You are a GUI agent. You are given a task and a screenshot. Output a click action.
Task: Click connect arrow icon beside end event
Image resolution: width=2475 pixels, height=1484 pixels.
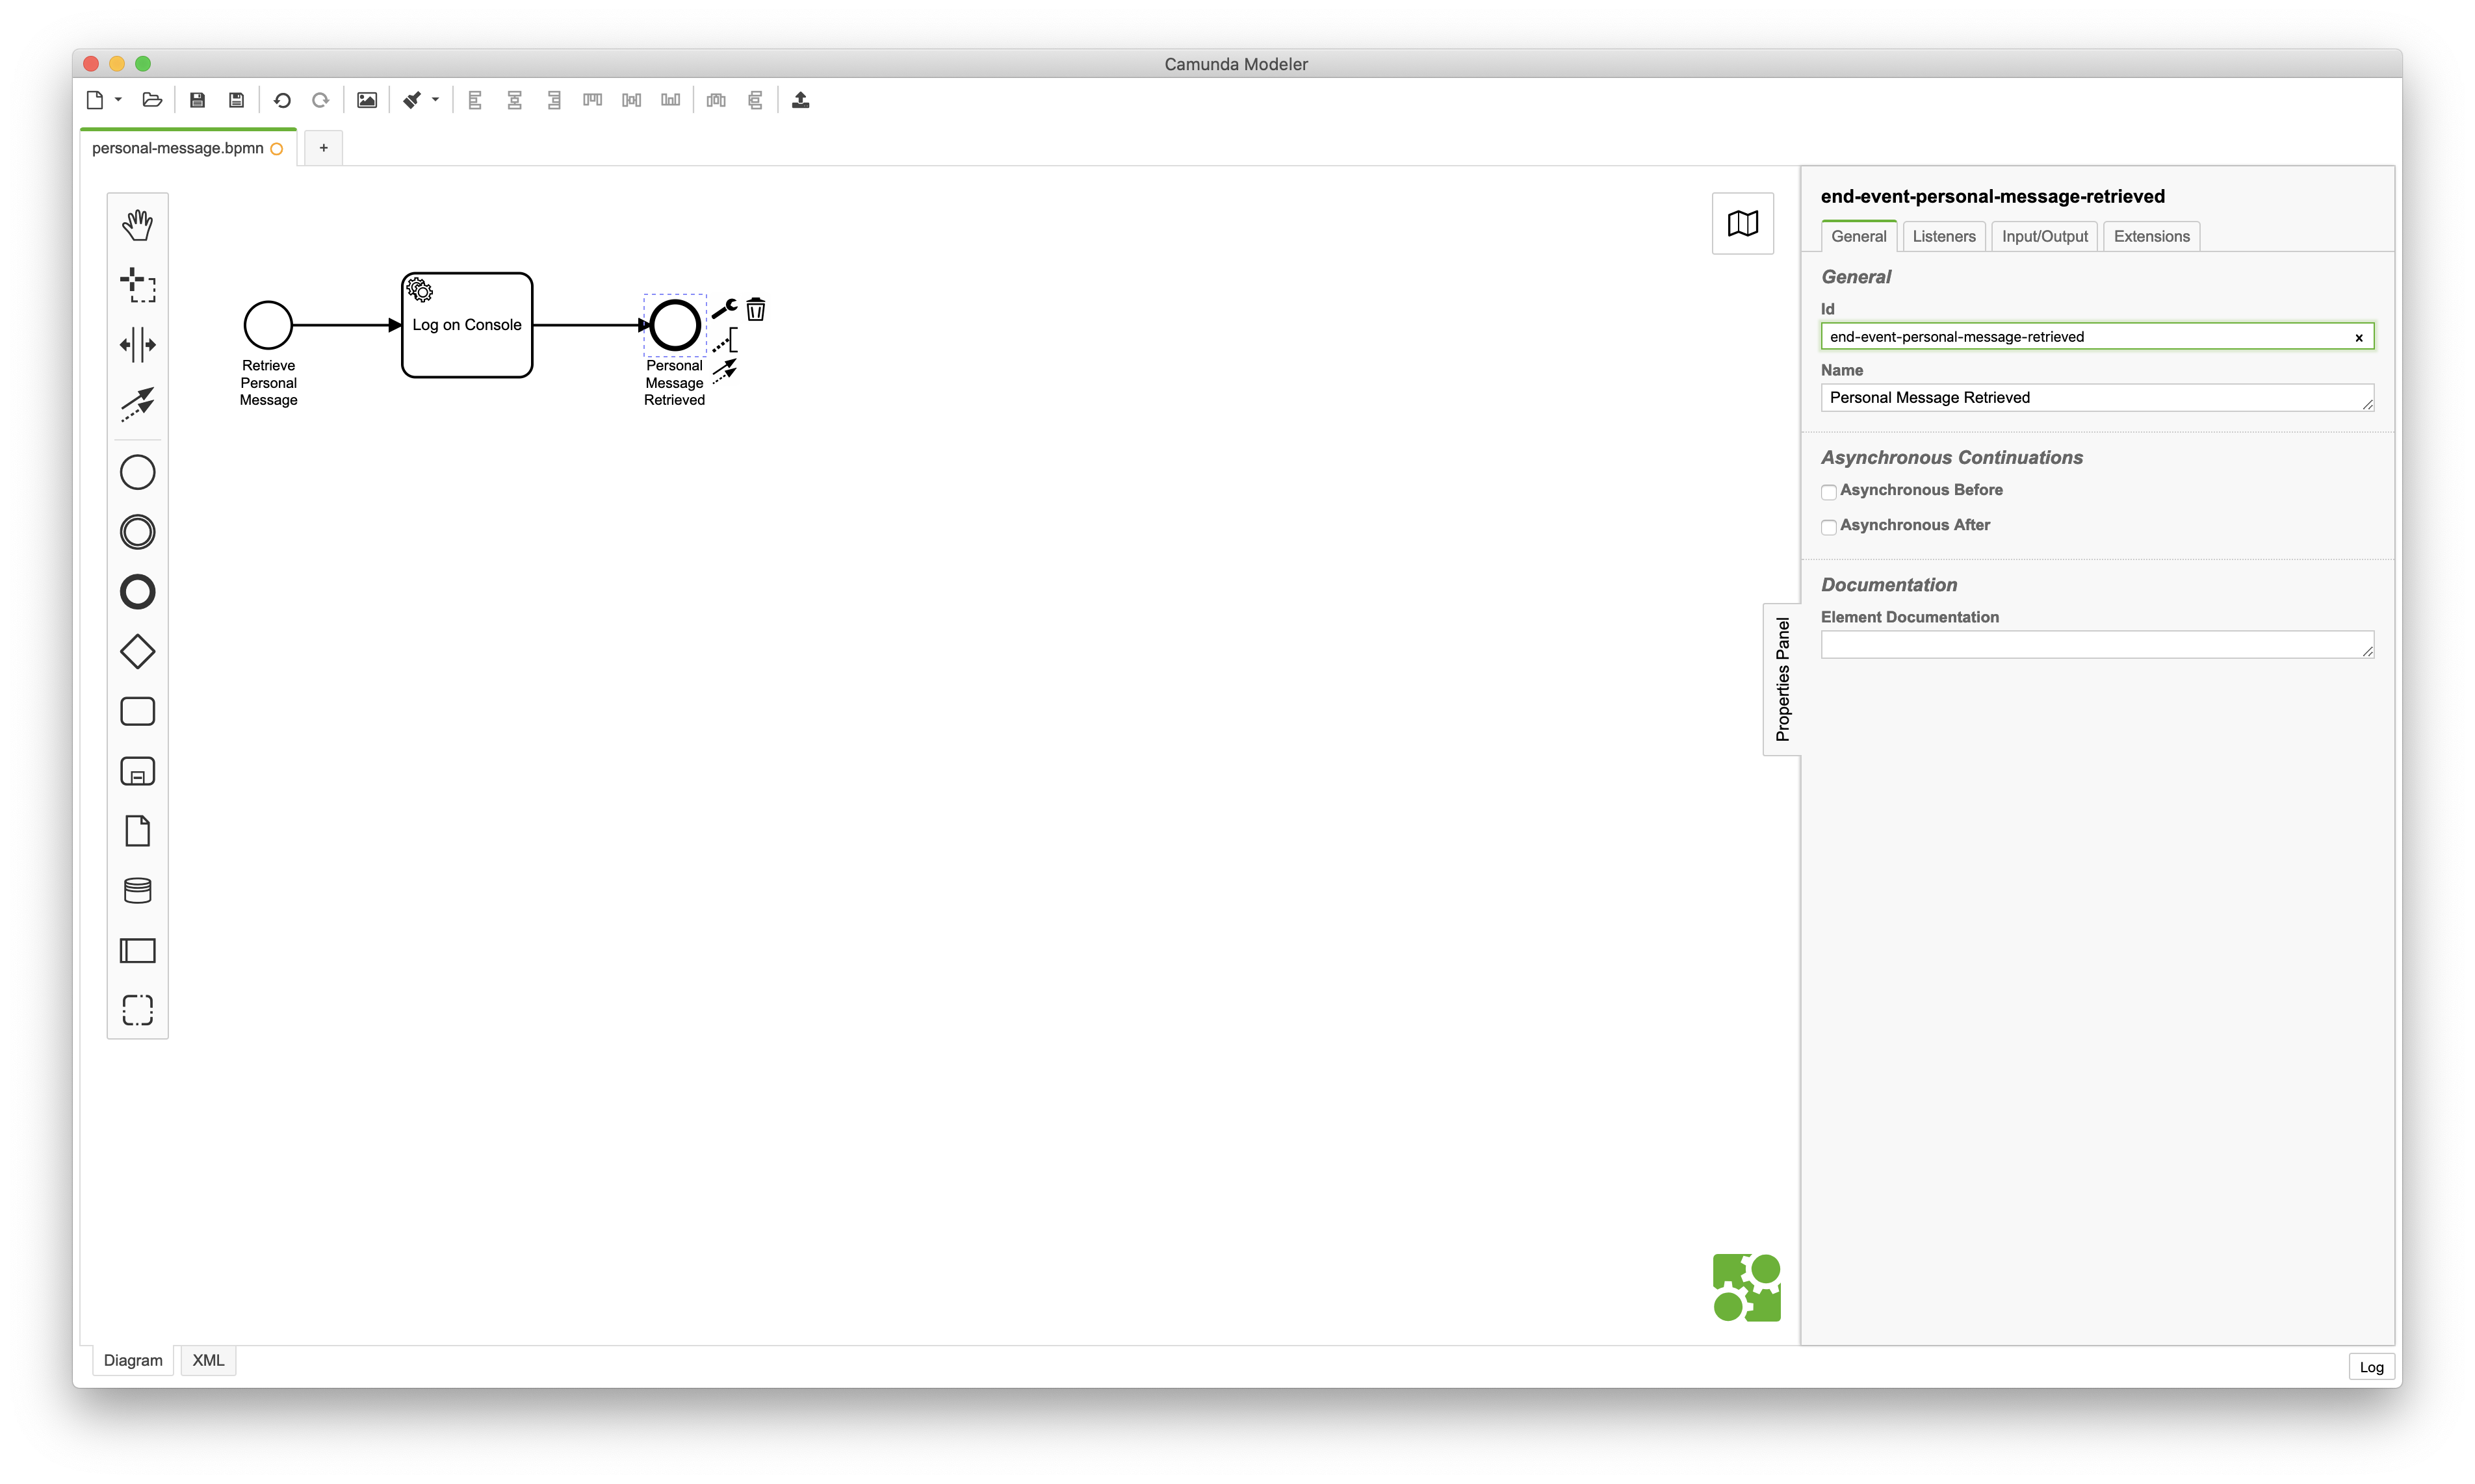point(725,371)
